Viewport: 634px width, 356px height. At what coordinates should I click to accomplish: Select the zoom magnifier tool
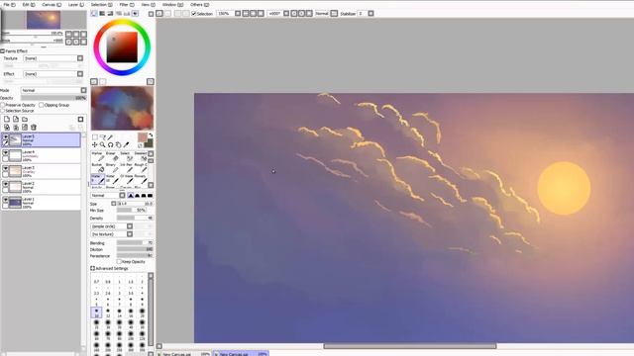(x=103, y=144)
